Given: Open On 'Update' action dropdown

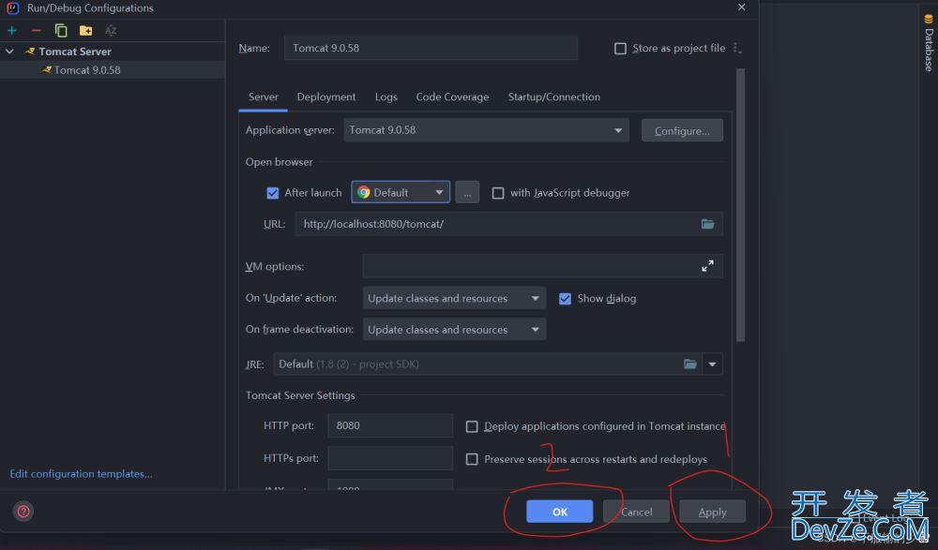Looking at the screenshot, I should (455, 298).
